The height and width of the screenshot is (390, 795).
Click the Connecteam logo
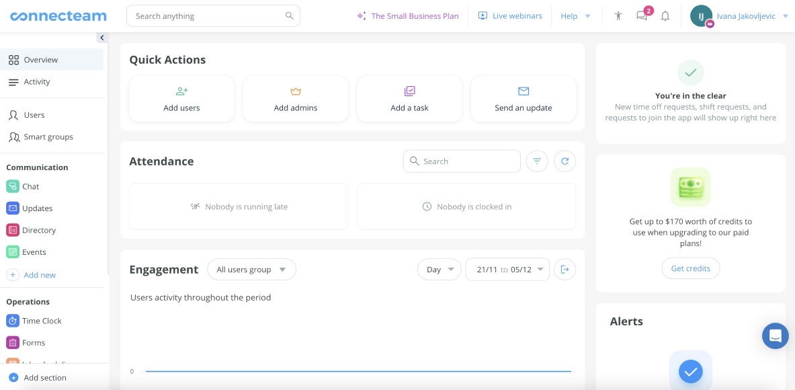pyautogui.click(x=58, y=16)
